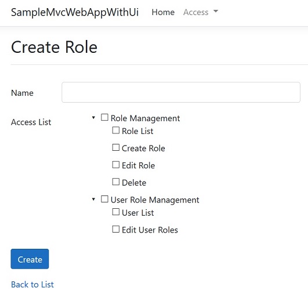The width and height of the screenshot is (308, 290).
Task: Collapse the Role Management tree arrow
Action: coord(93,118)
